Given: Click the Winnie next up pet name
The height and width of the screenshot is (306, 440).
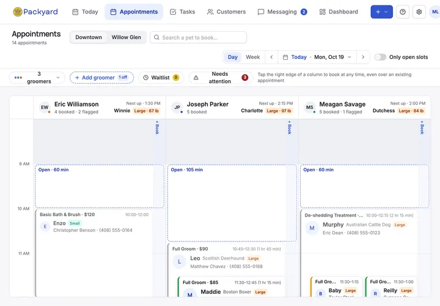Looking at the screenshot, I should [x=122, y=111].
